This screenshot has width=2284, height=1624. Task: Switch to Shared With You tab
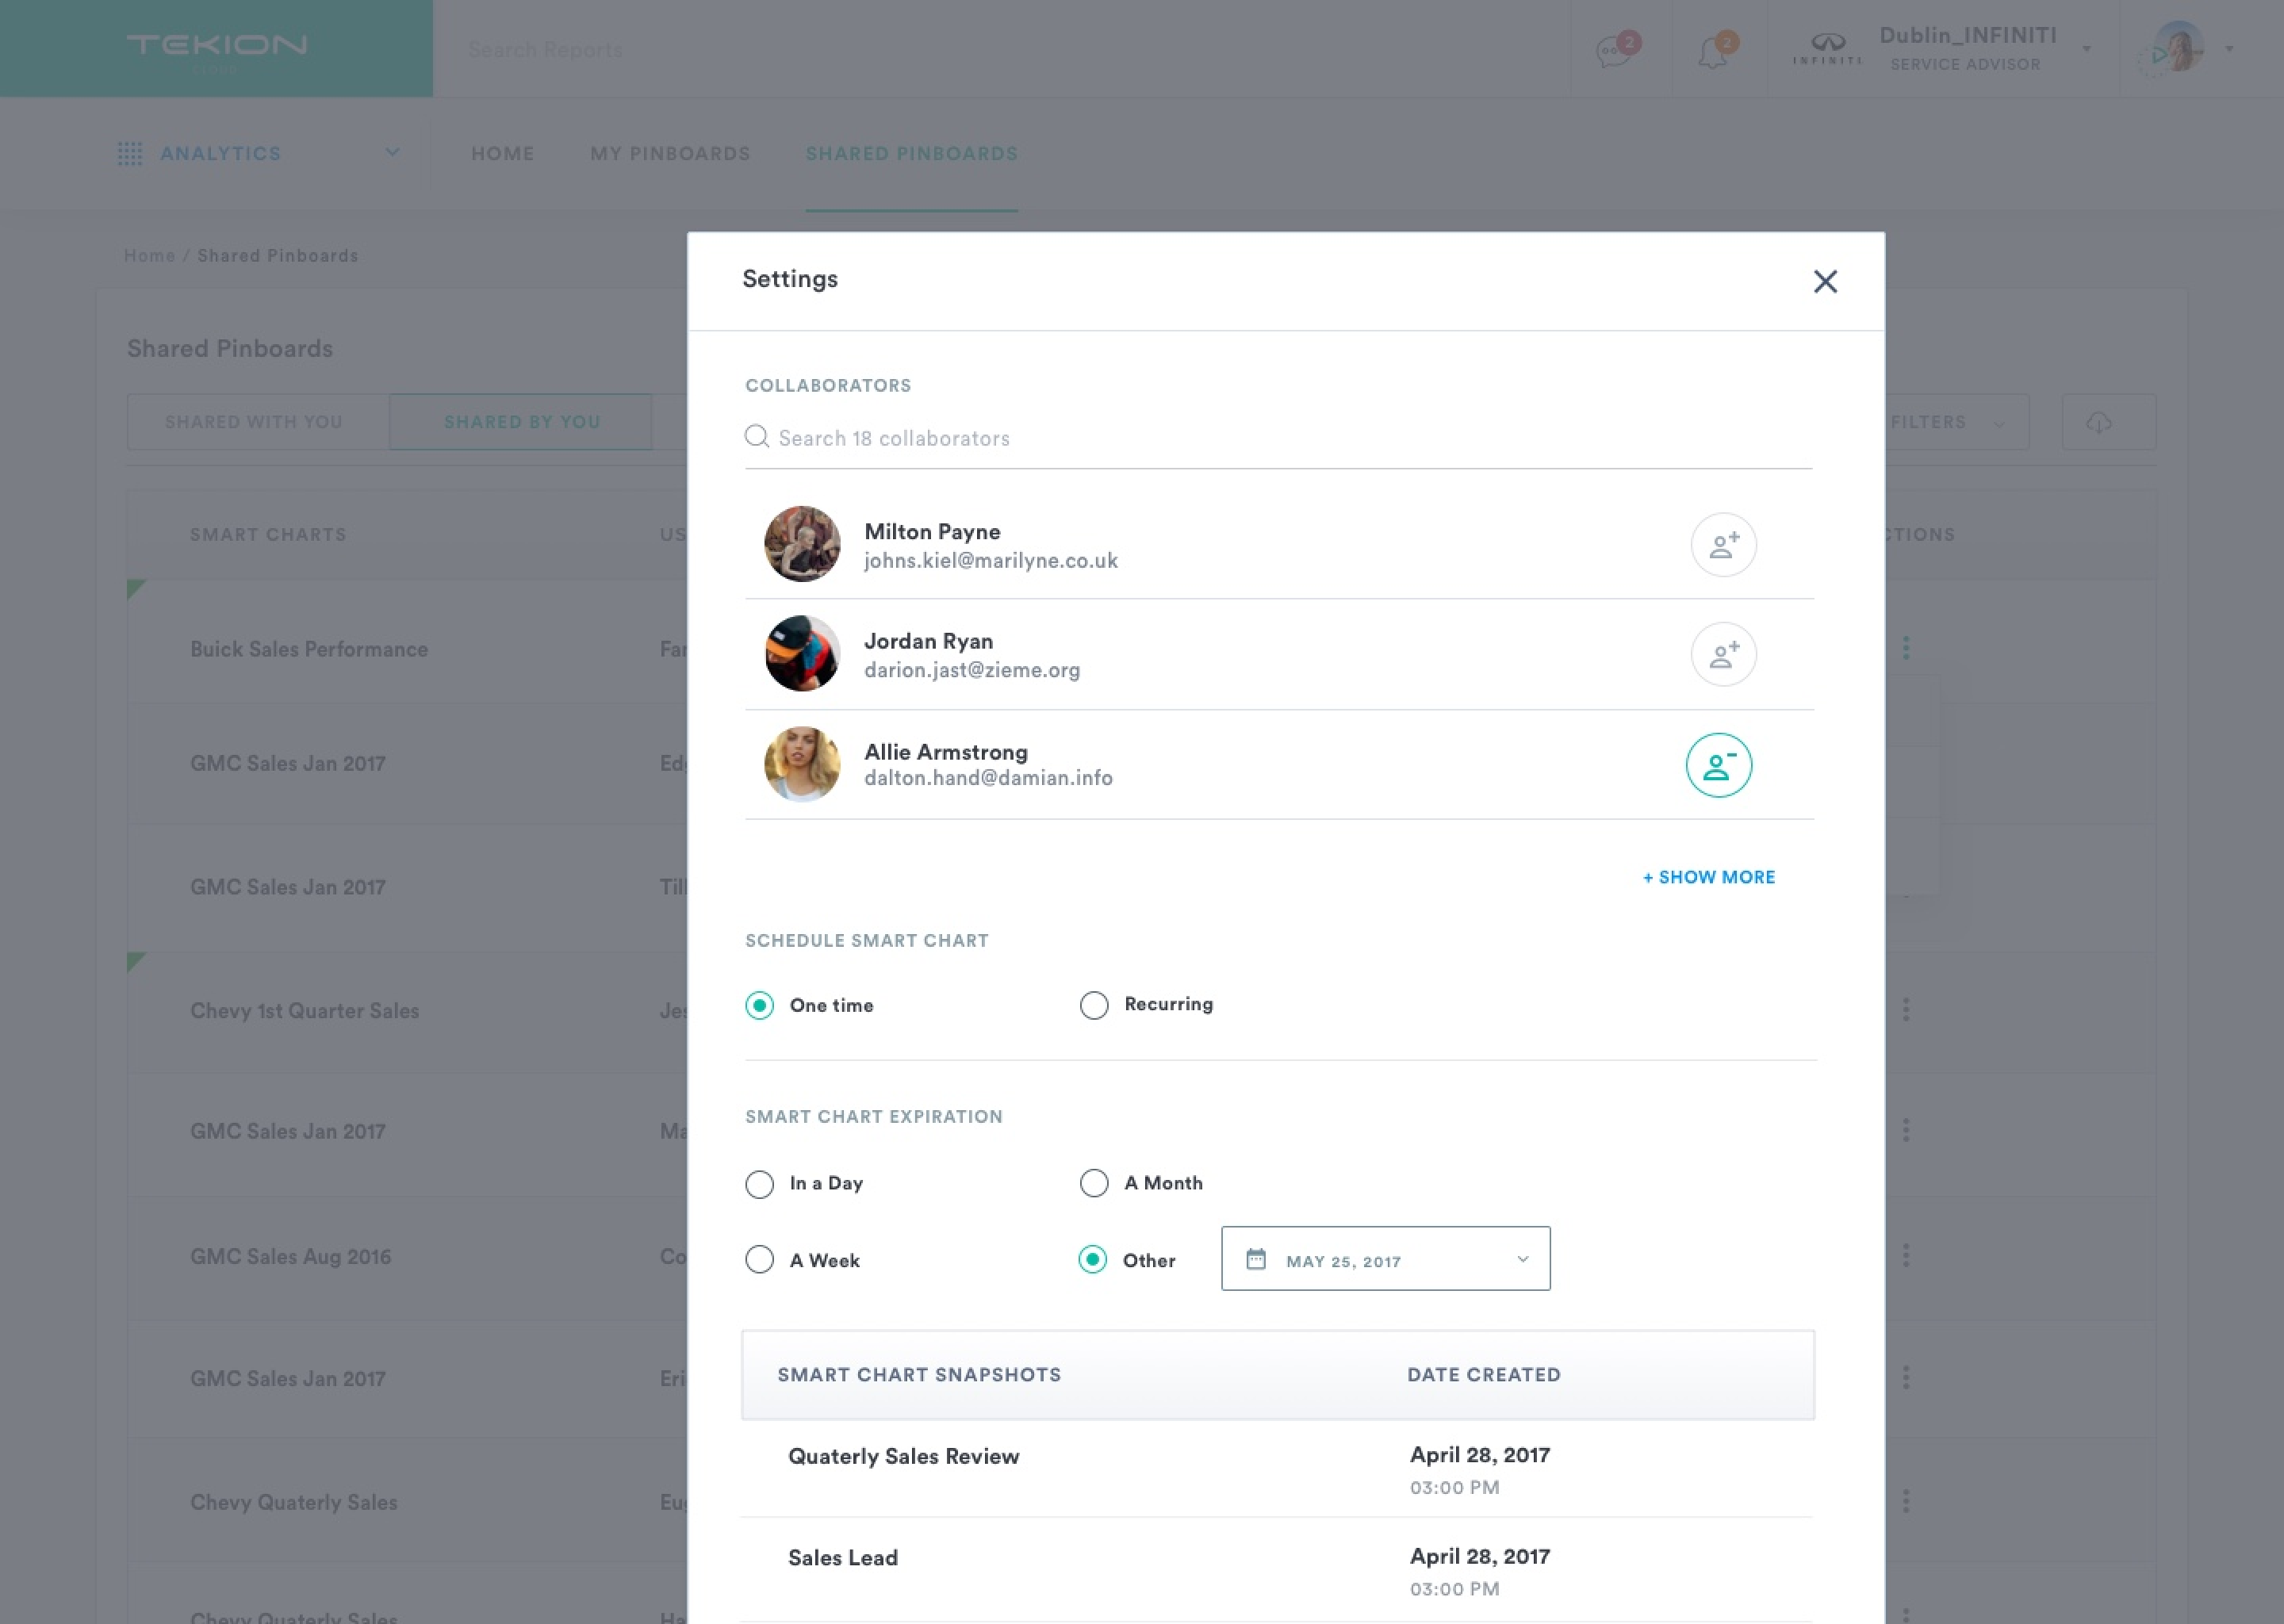(258, 422)
